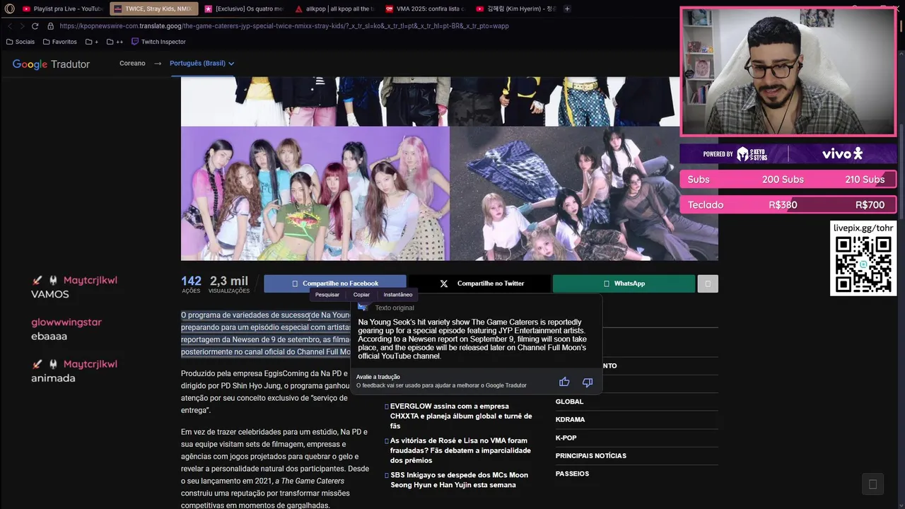This screenshot has width=905, height=509.
Task: Rate the translation with thumbs down
Action: [x=588, y=382]
